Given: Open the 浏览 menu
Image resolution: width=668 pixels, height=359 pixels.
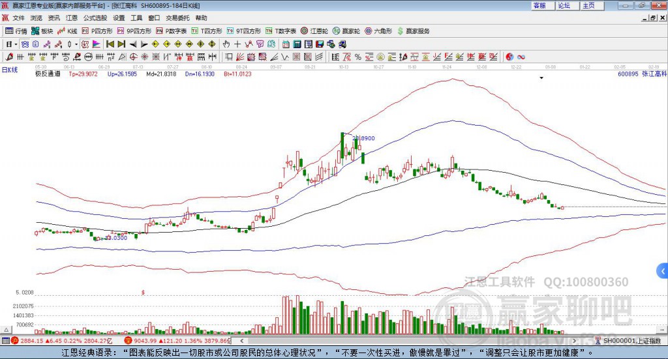Looking at the screenshot, I should (x=37, y=18).
